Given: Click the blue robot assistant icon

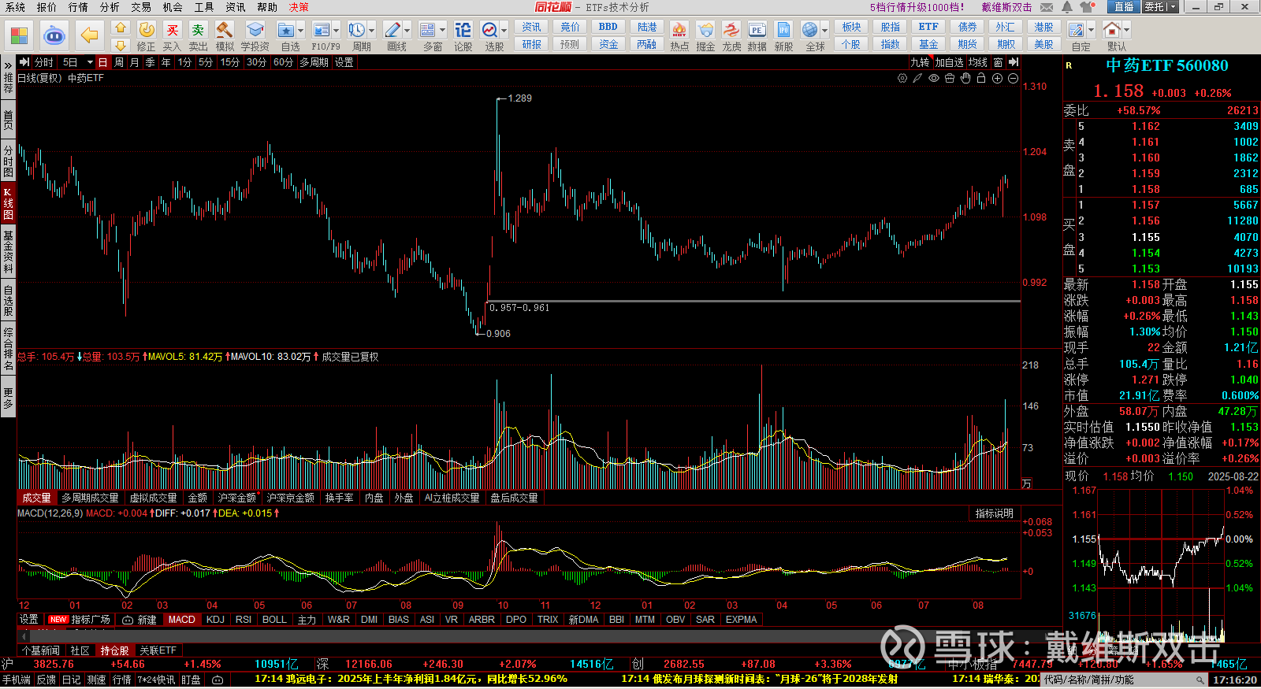Looking at the screenshot, I should pyautogui.click(x=54, y=35).
